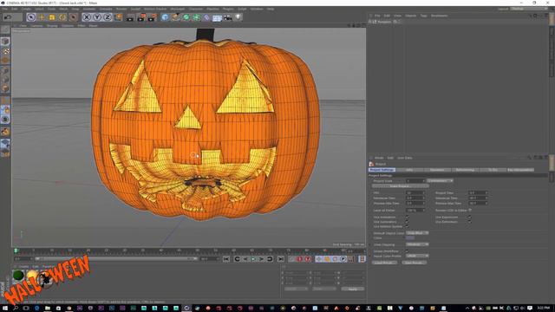Click the Load Preset button
The image size is (555, 312).
[384, 263]
